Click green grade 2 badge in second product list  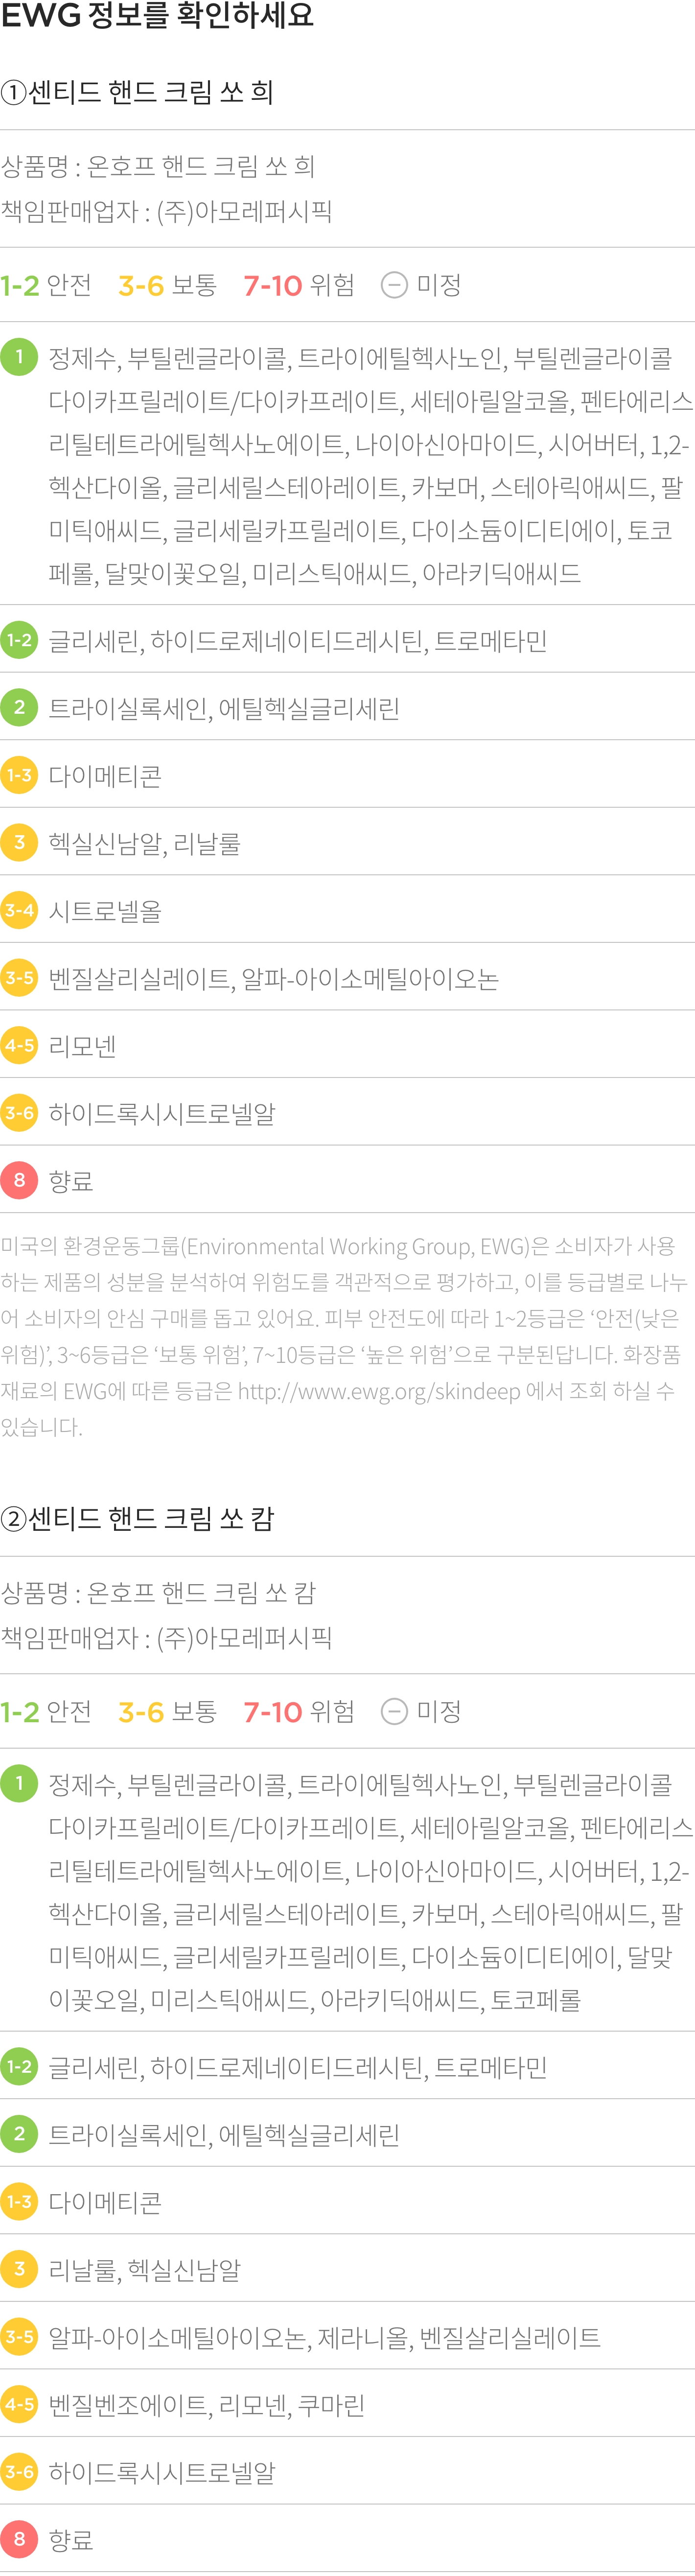tap(19, 2134)
